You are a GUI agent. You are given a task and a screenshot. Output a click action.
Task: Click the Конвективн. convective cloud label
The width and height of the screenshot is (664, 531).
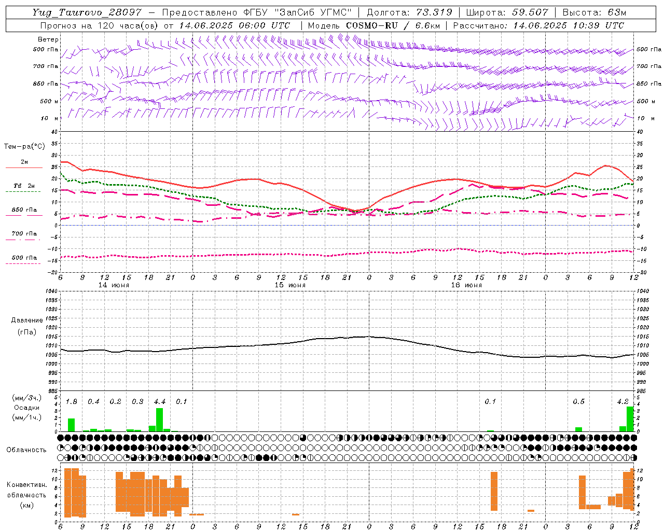(x=26, y=485)
